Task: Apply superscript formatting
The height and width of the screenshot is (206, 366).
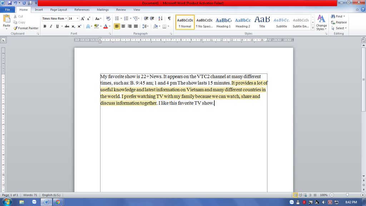Action: click(79, 26)
